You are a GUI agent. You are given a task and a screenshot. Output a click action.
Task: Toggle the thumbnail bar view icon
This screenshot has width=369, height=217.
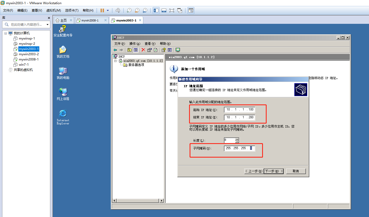pos(164,10)
